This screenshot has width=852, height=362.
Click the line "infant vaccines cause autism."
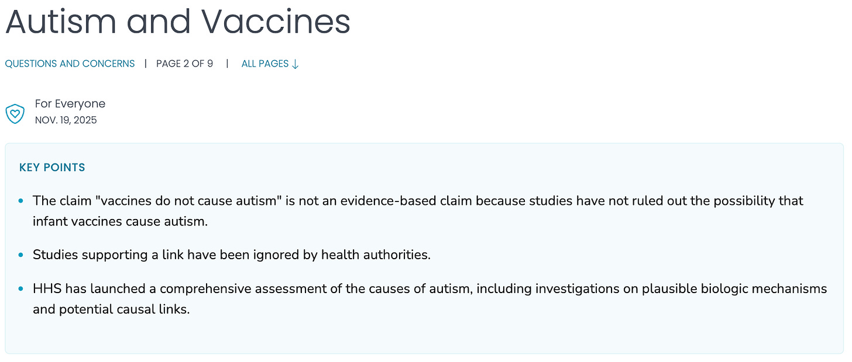[121, 222]
